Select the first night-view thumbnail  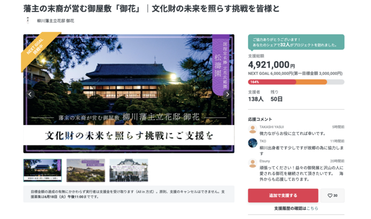pos(42,171)
